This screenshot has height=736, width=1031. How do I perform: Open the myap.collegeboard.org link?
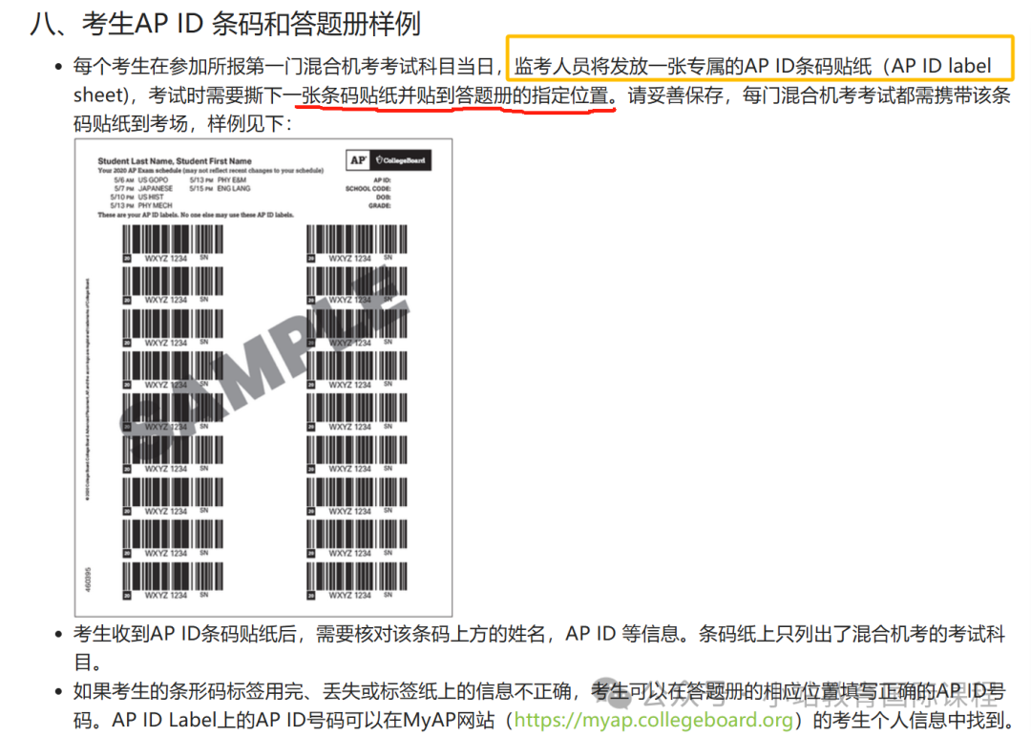pos(654,720)
